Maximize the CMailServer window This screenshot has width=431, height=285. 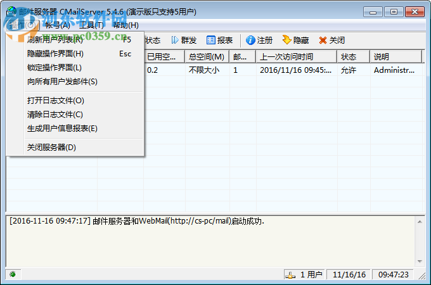(x=394, y=12)
